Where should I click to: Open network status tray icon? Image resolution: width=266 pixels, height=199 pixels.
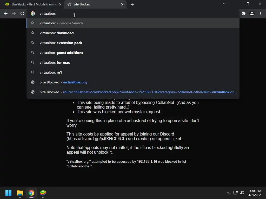point(235,193)
